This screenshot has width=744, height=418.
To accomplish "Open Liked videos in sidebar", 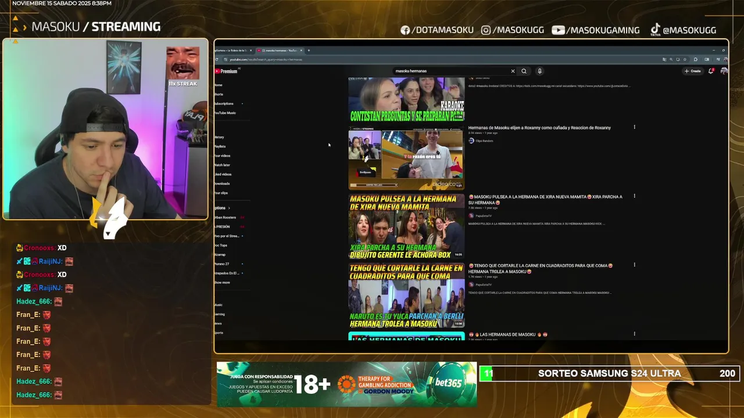I will [223, 174].
